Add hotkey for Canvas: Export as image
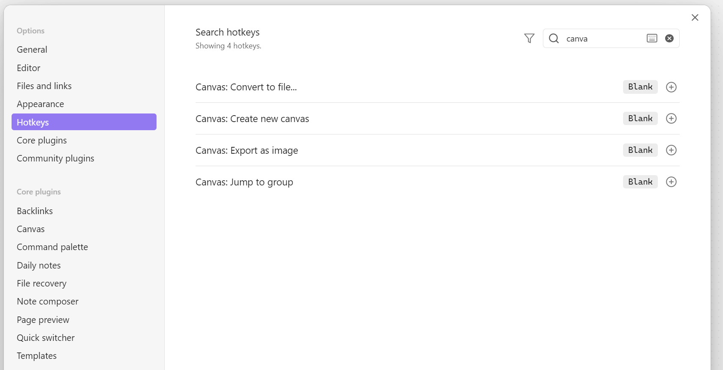 pyautogui.click(x=671, y=150)
